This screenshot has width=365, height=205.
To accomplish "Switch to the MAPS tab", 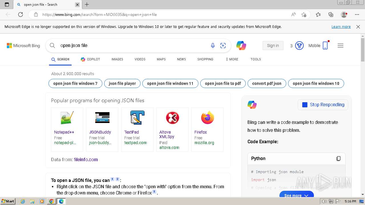I will (161, 59).
